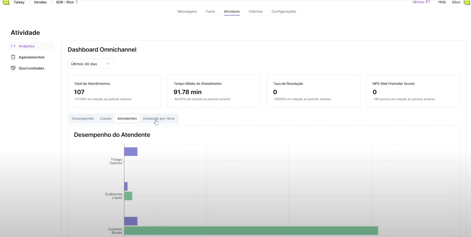Switch to the Mensagens tab

(187, 12)
